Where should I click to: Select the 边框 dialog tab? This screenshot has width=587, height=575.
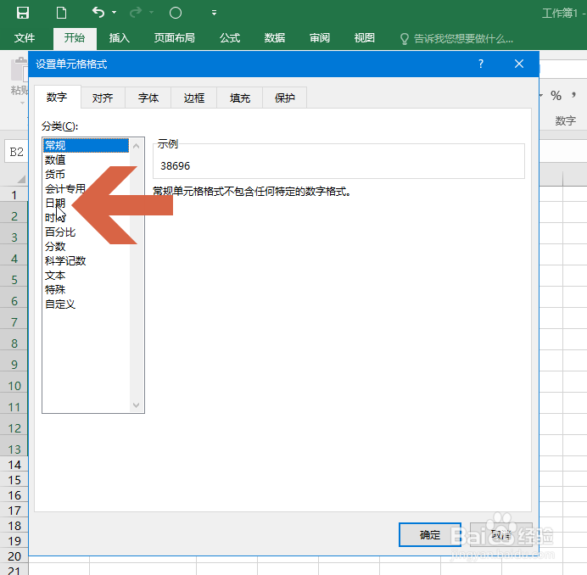pos(194,98)
